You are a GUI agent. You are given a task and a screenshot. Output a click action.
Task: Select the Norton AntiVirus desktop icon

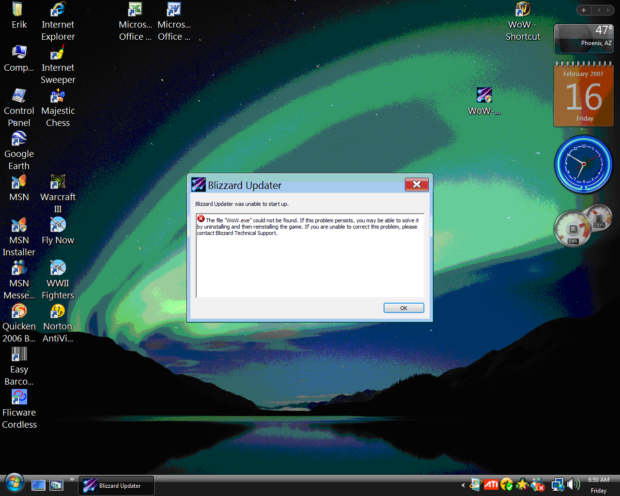pyautogui.click(x=58, y=312)
